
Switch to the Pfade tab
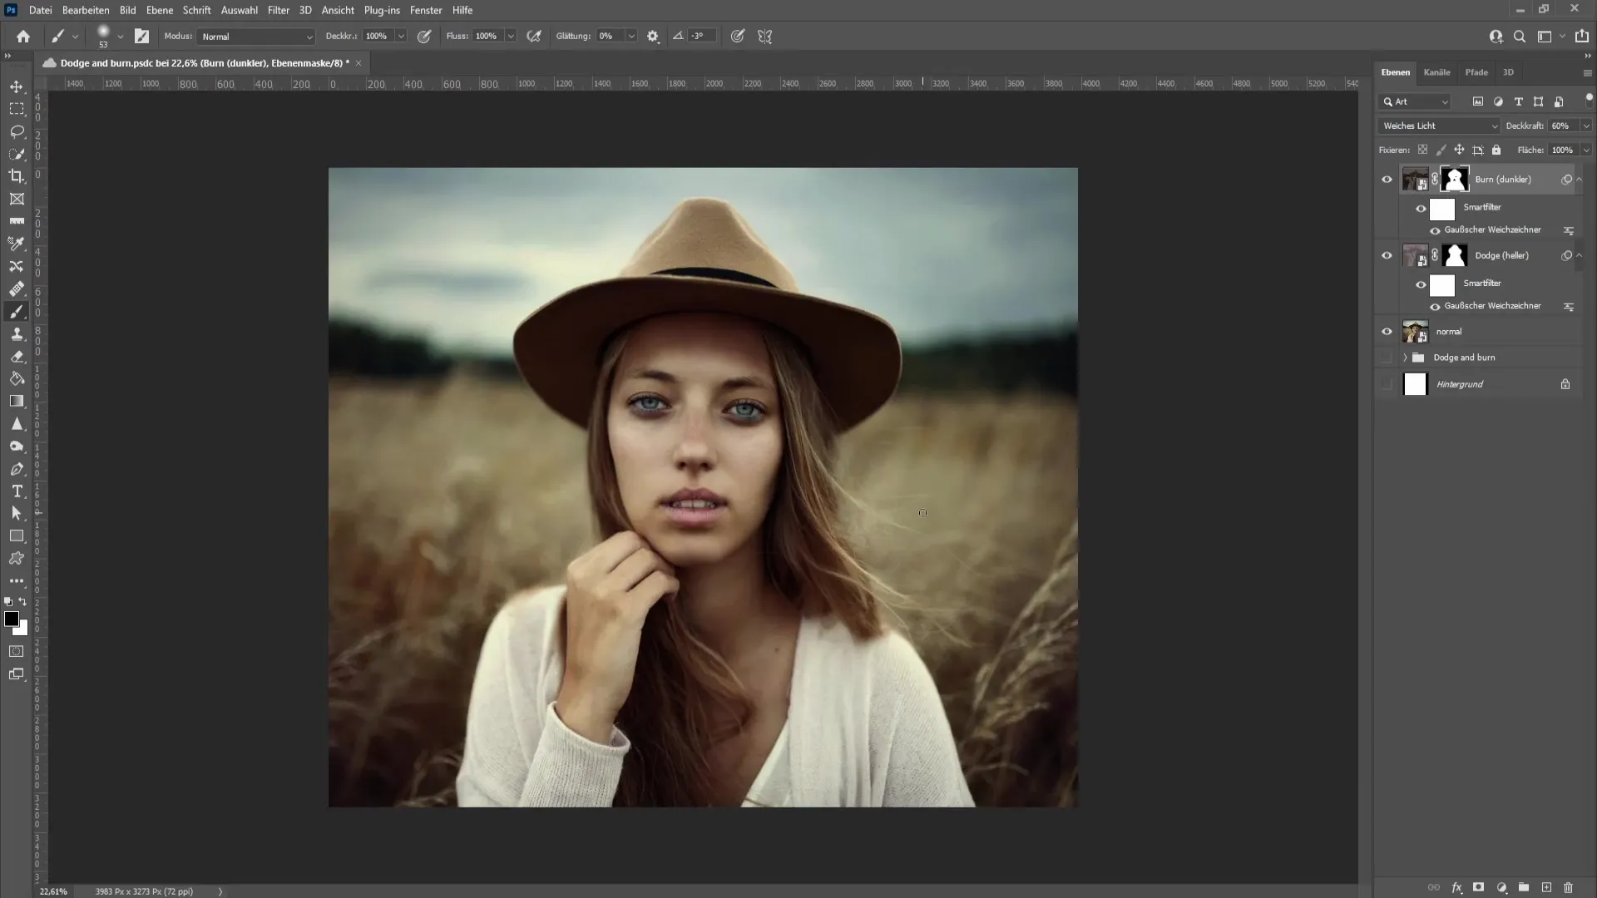1476,72
